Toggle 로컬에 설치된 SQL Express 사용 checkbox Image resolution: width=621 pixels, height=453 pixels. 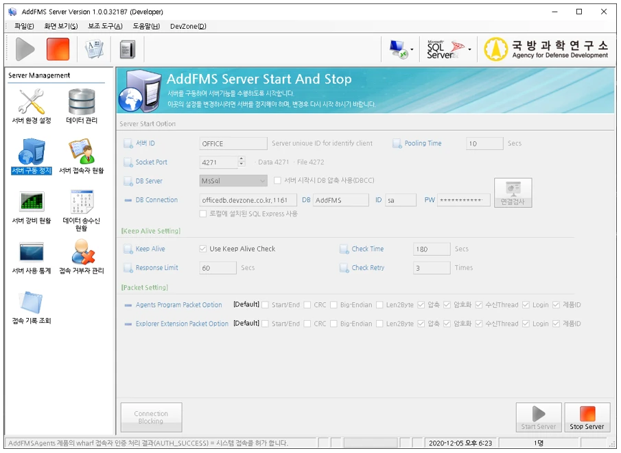(203, 214)
